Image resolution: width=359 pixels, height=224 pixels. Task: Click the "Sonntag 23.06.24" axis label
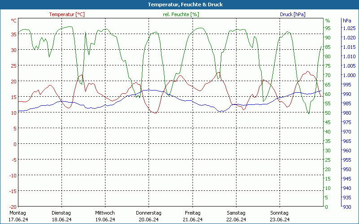click(x=279, y=216)
